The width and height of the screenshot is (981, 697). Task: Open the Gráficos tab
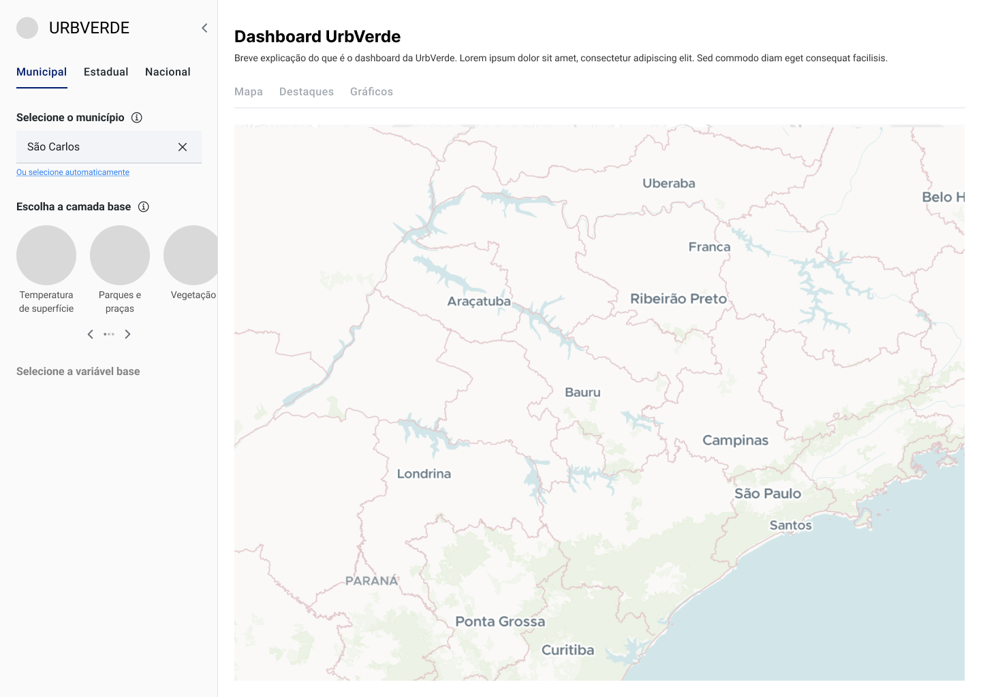click(x=371, y=92)
